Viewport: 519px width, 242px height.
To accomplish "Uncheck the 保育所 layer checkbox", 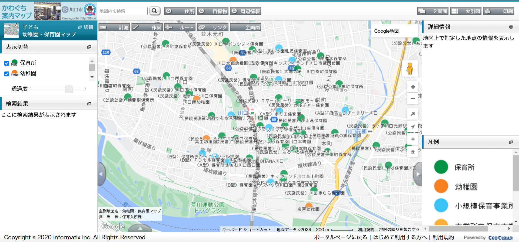I will [7, 63].
